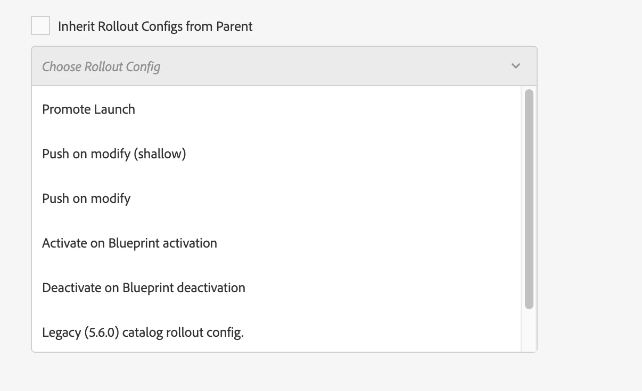Choose Push on modify (shallow) config
Viewport: 642px width, 391px height.
pyautogui.click(x=114, y=154)
